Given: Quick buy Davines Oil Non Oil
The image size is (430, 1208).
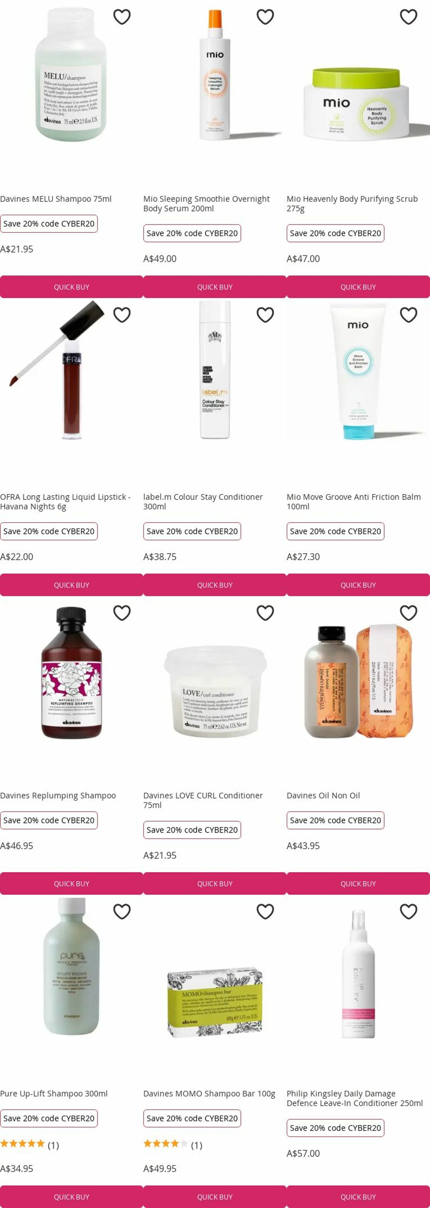Looking at the screenshot, I should (358, 883).
